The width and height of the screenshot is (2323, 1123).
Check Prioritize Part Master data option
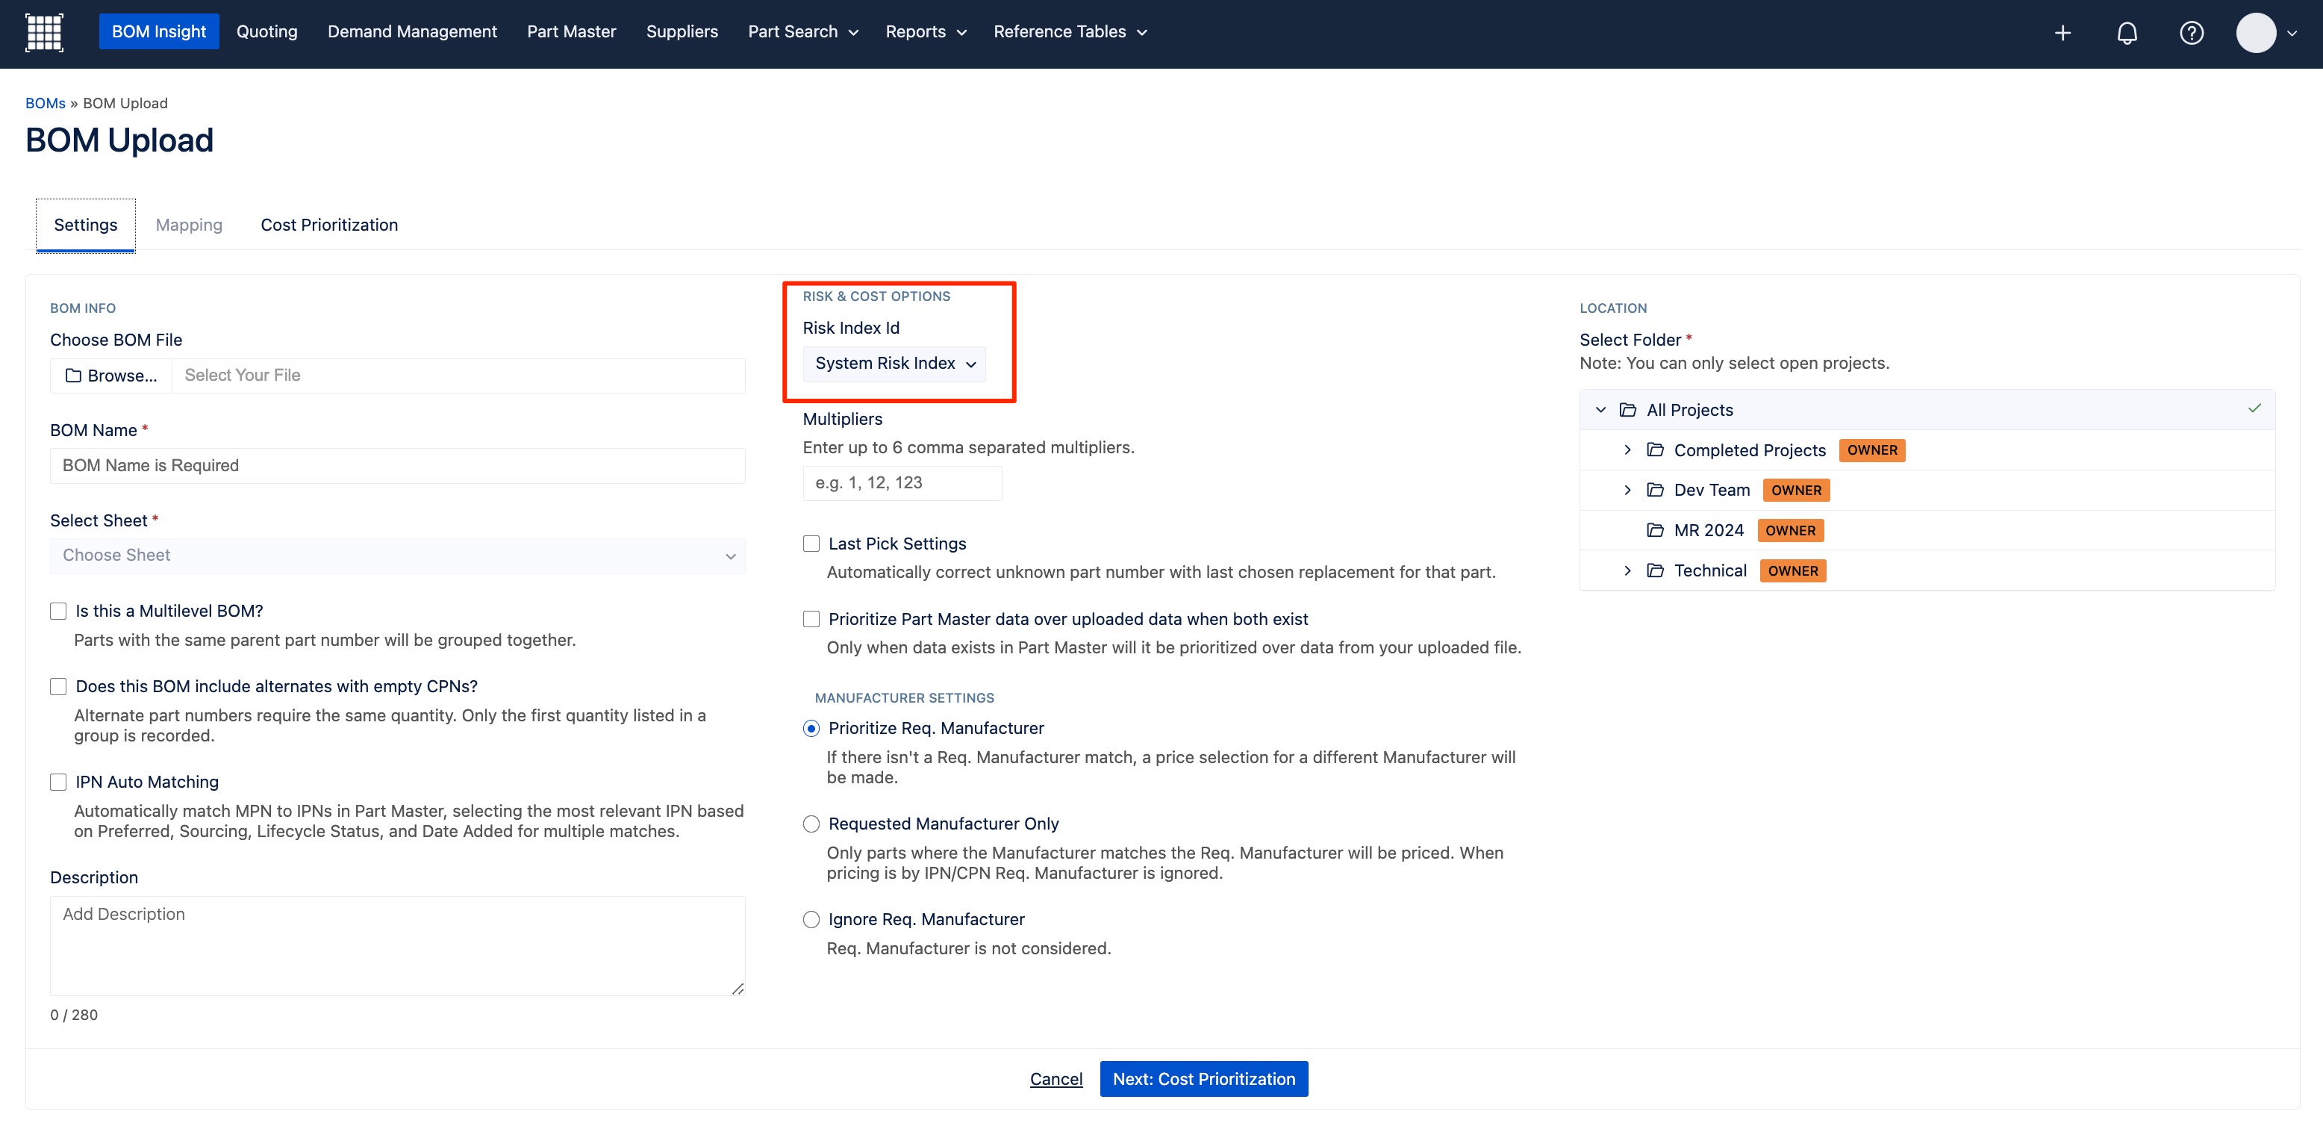click(811, 619)
